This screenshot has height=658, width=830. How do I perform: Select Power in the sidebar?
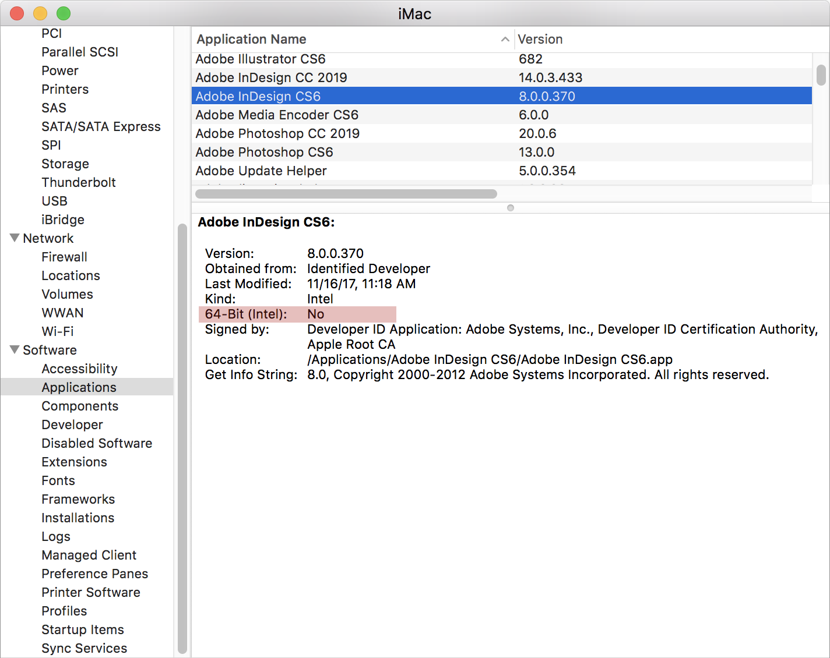click(59, 70)
